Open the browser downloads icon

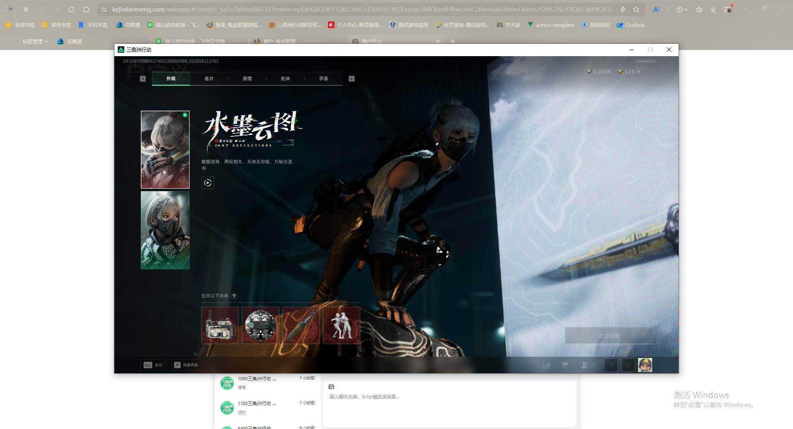click(x=713, y=9)
